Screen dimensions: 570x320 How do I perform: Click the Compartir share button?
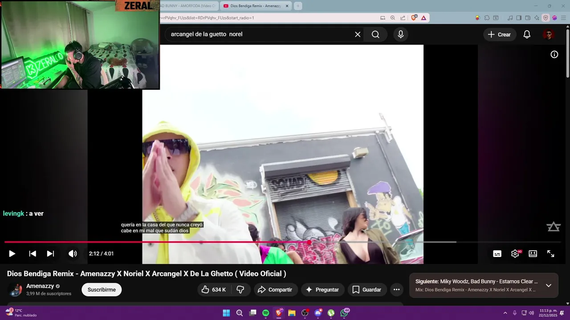[x=276, y=290]
